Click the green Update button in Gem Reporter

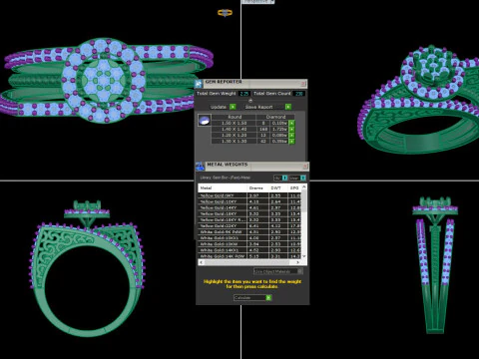pyautogui.click(x=233, y=107)
